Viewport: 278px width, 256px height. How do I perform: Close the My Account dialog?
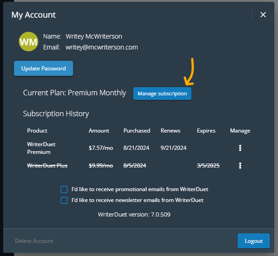coord(263,15)
